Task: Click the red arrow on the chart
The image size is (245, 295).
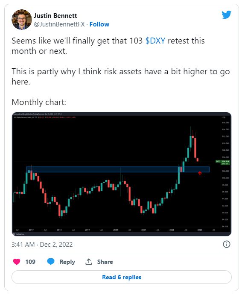Action: [200, 173]
